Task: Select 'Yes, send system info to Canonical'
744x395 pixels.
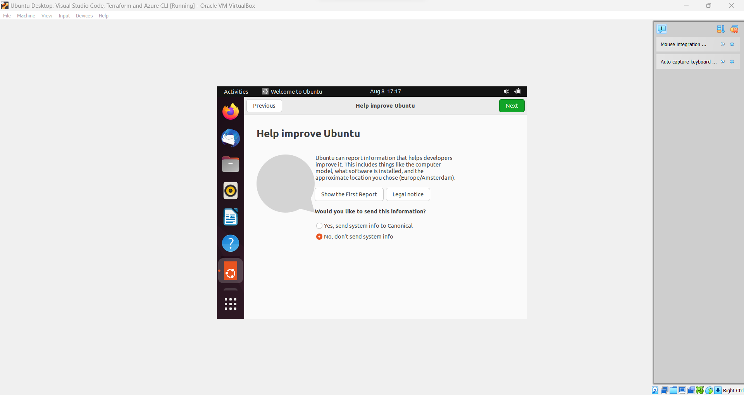Action: pyautogui.click(x=319, y=226)
